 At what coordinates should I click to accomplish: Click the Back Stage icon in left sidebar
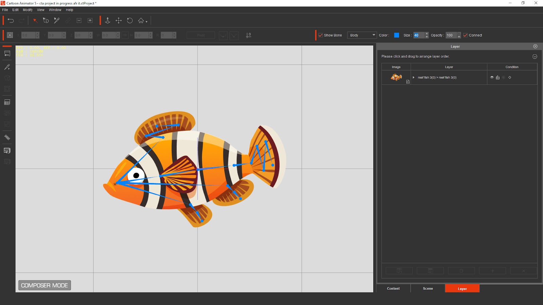click(x=7, y=54)
